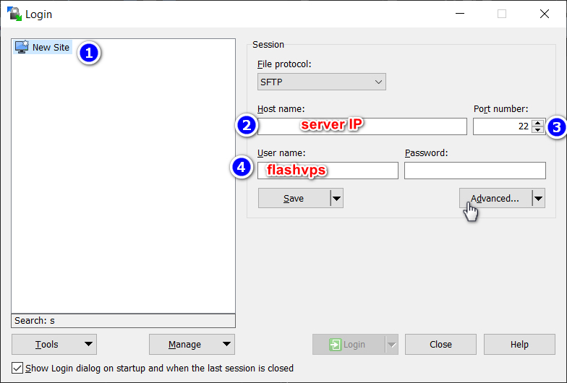Open the Manage menu button
The height and width of the screenshot is (383, 567).
192,345
